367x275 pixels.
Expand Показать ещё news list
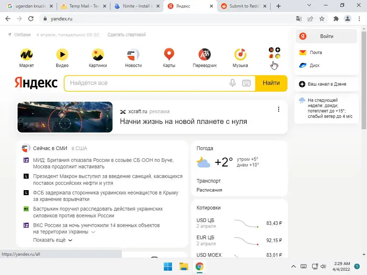(x=53, y=240)
